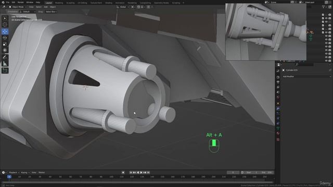Open the Tool properties tab
Image resolution: width=333 pixels, height=187 pixels.
(278, 71)
